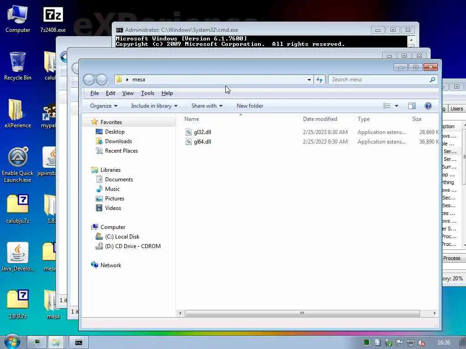This screenshot has width=466, height=349.
Task: Select the gl32.dll file icon
Action: [x=188, y=132]
